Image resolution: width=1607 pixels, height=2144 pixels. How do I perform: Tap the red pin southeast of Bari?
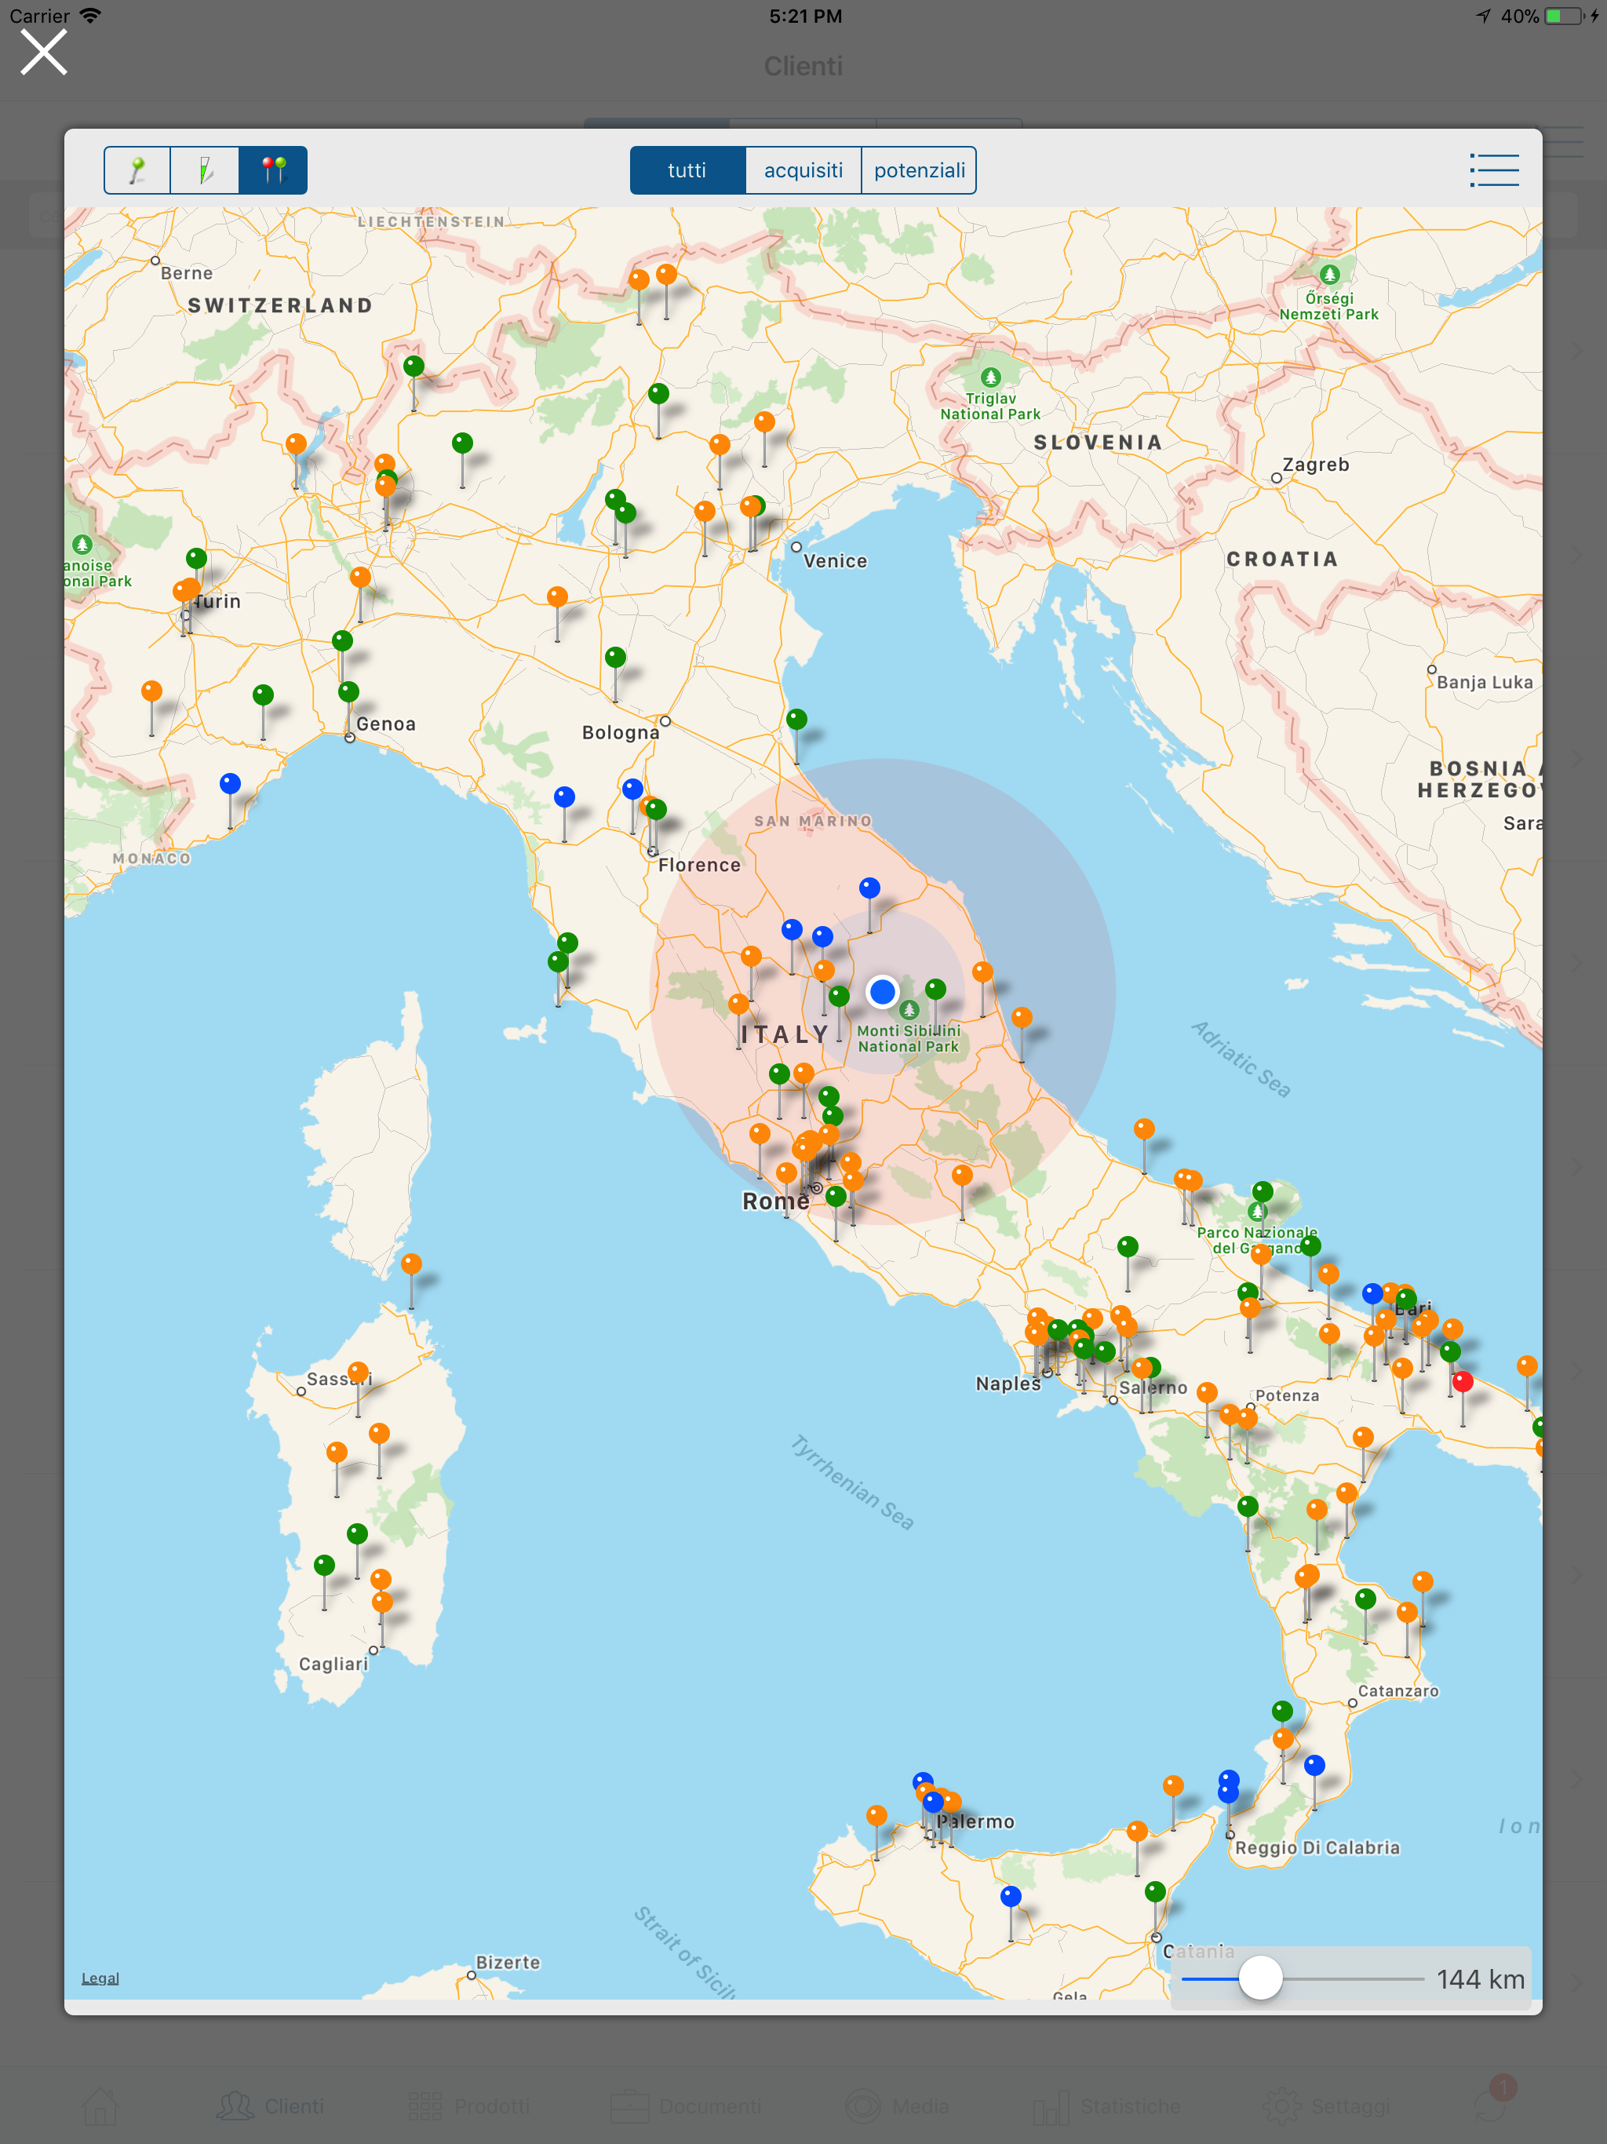(x=1463, y=1382)
